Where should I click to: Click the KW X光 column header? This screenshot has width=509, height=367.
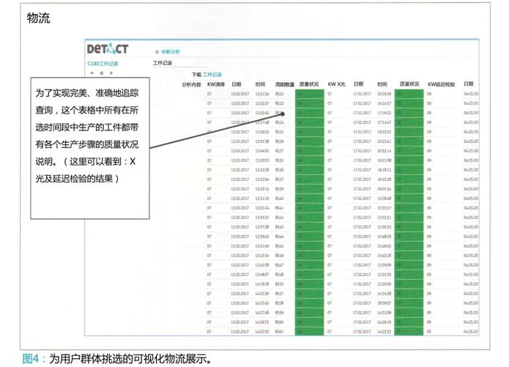336,84
